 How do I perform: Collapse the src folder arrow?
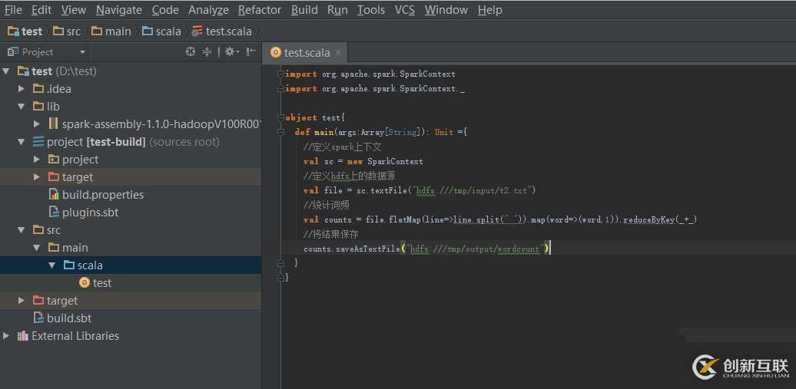coord(22,230)
